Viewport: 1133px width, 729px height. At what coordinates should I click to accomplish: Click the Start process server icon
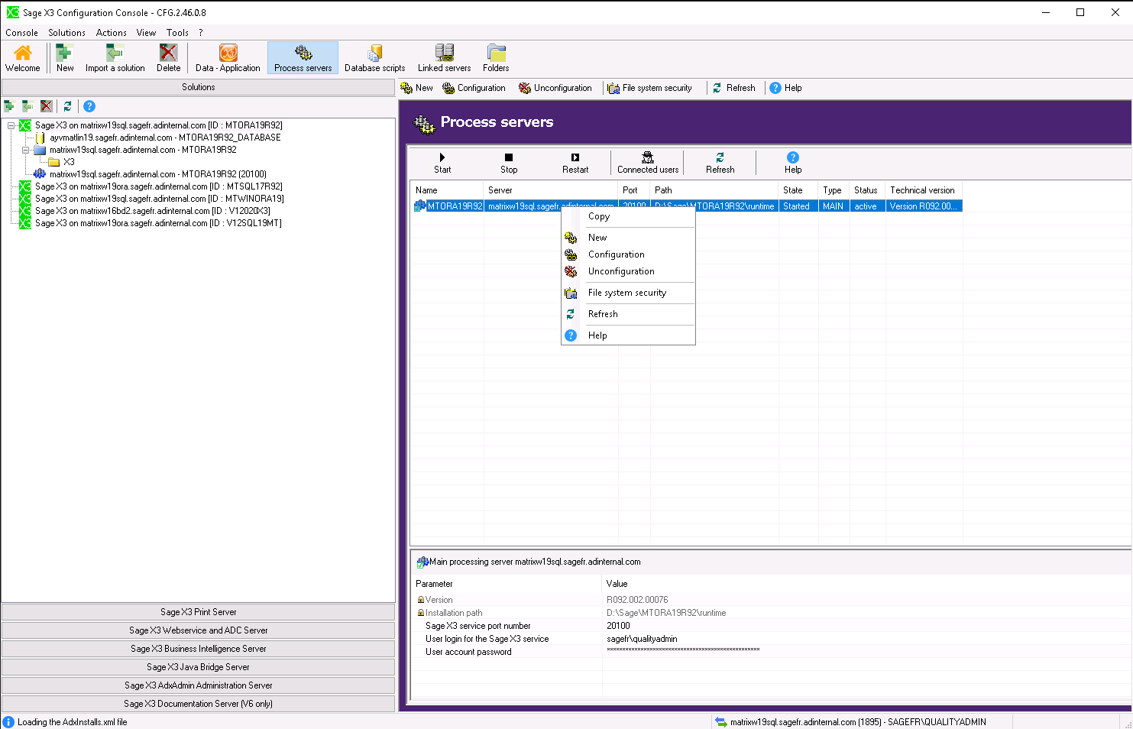[442, 162]
